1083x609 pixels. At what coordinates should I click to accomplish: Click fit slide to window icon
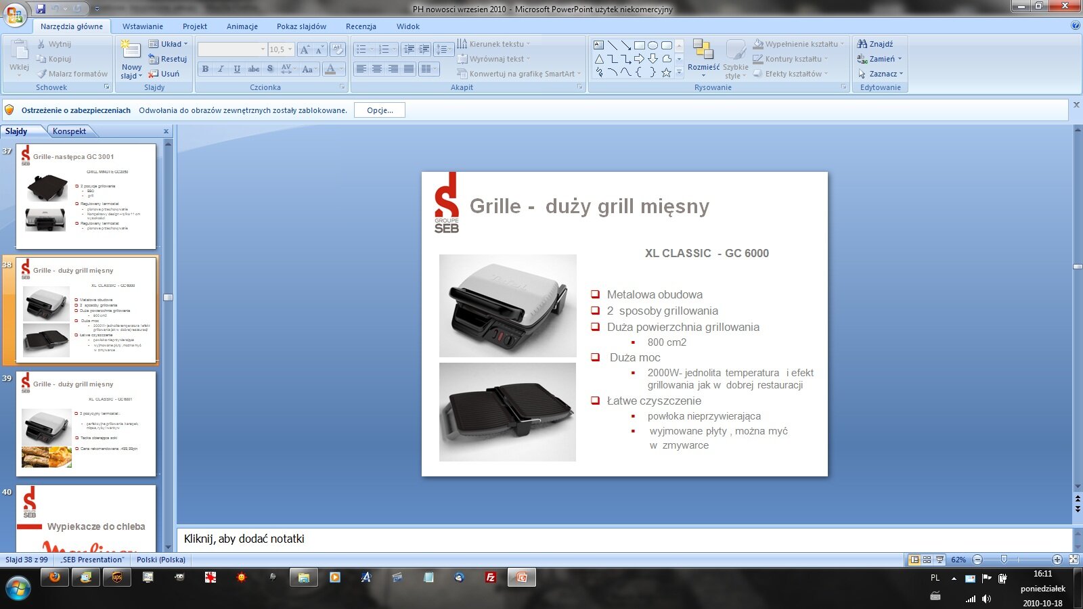click(1074, 560)
